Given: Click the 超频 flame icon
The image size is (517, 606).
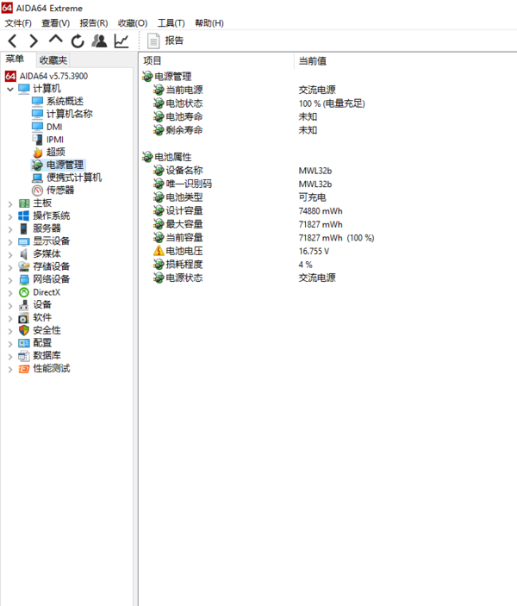Looking at the screenshot, I should pos(37,153).
